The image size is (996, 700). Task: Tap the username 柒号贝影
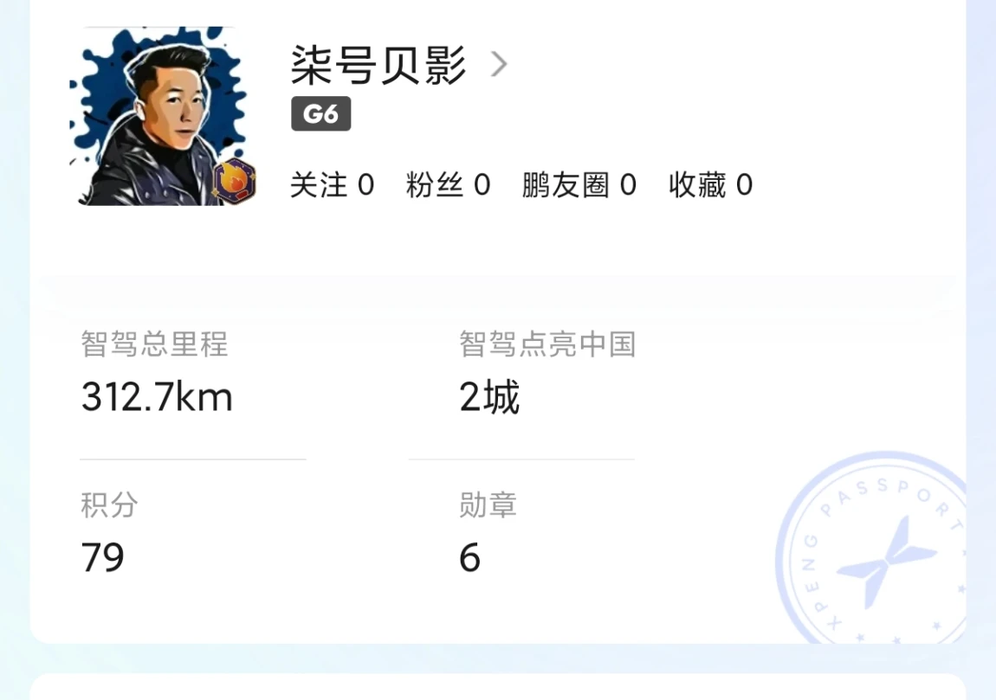pos(379,65)
